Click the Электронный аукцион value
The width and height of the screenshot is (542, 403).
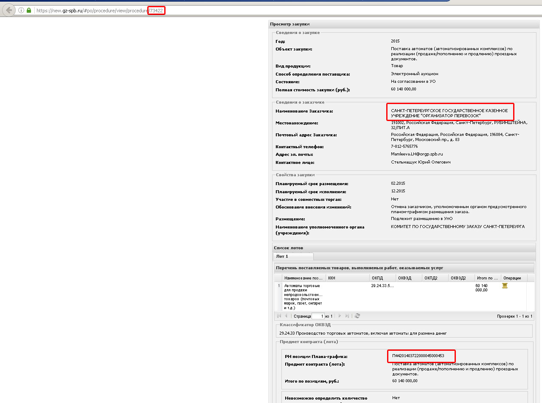[415, 74]
